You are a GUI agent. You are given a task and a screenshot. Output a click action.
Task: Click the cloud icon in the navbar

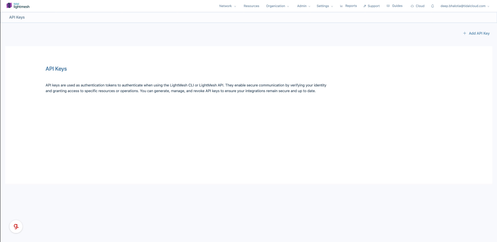pyautogui.click(x=412, y=6)
